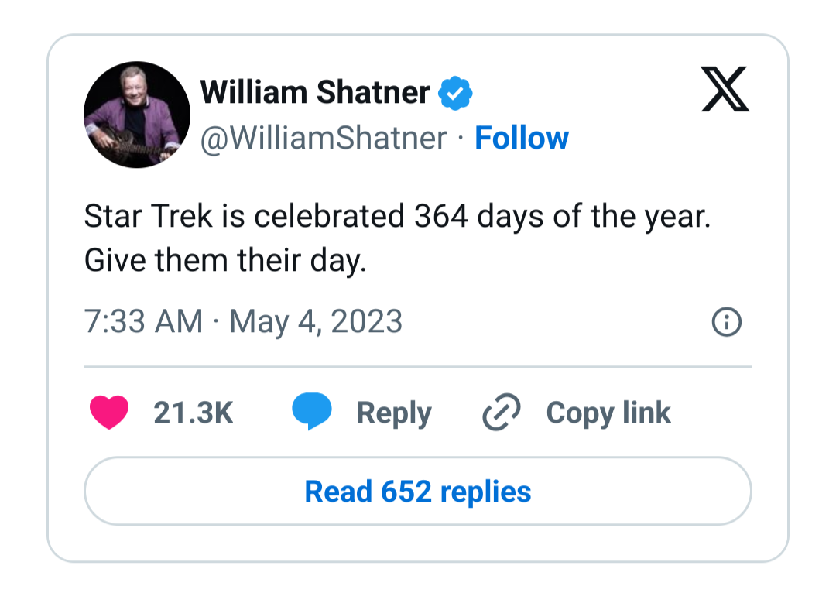Click the May 4, 2023 date
This screenshot has height=610, width=836.
316,321
